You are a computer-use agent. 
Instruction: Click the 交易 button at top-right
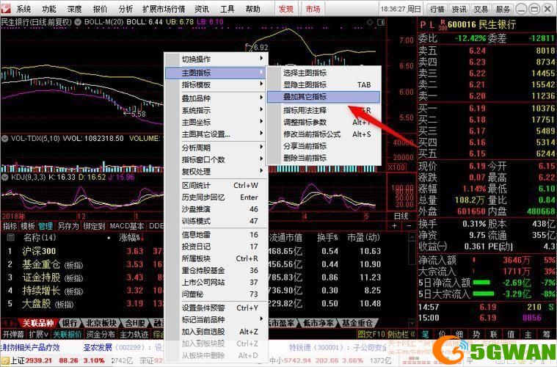(481, 9)
